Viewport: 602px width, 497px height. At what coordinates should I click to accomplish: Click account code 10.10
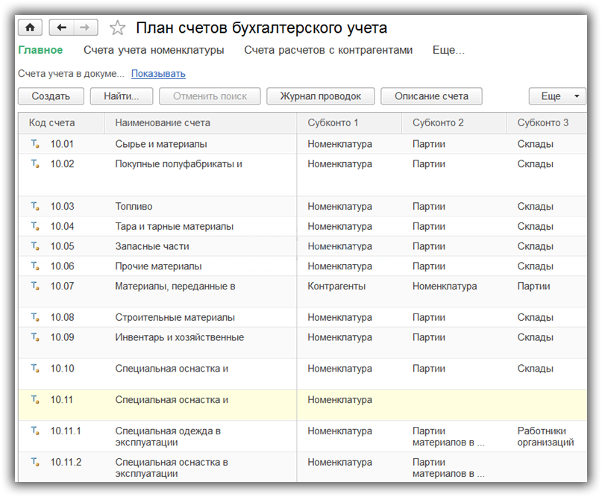click(x=62, y=369)
